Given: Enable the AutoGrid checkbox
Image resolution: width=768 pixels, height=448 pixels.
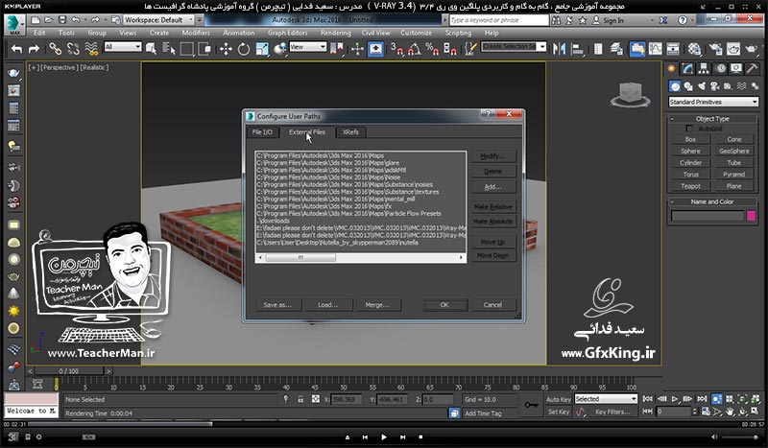Looking at the screenshot, I should click(689, 129).
